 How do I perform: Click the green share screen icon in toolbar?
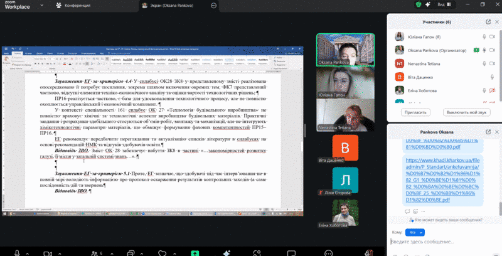[195, 252]
